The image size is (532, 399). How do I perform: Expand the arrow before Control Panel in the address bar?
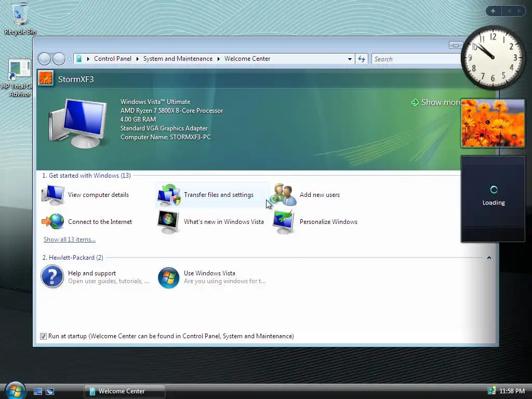[88, 59]
